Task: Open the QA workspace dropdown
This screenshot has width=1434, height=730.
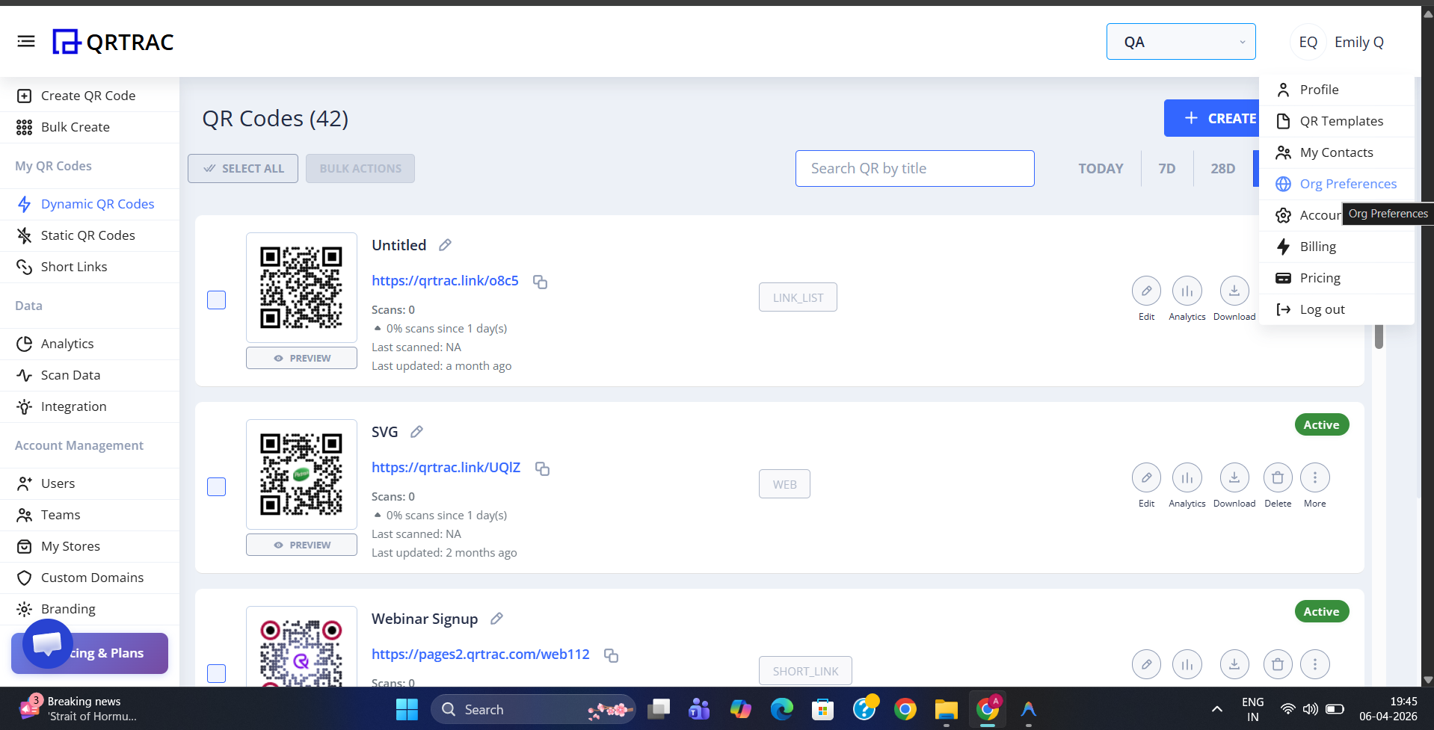Action: pos(1180,41)
